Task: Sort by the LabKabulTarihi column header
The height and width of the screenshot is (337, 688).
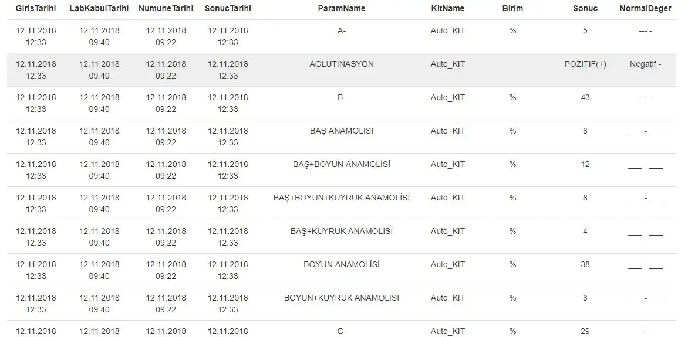Action: (99, 9)
